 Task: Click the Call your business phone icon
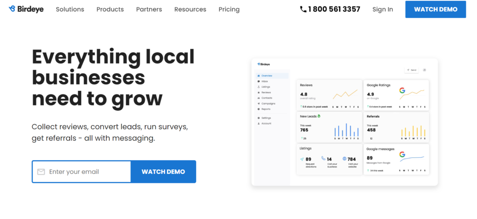coord(323,158)
